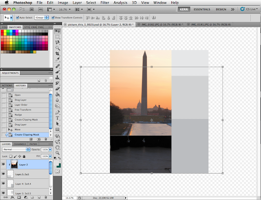Select the Type tool
The image size is (261, 200).
[x=58, y=118]
